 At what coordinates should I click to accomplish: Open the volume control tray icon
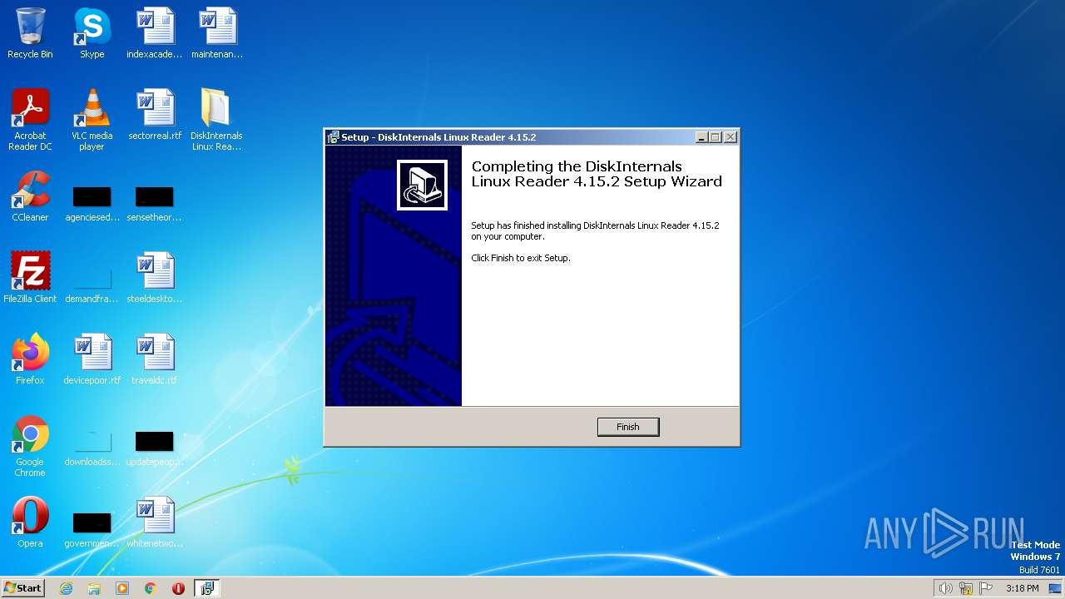(946, 588)
